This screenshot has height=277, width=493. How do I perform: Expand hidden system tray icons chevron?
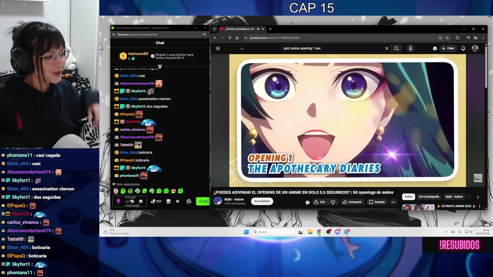447,232
